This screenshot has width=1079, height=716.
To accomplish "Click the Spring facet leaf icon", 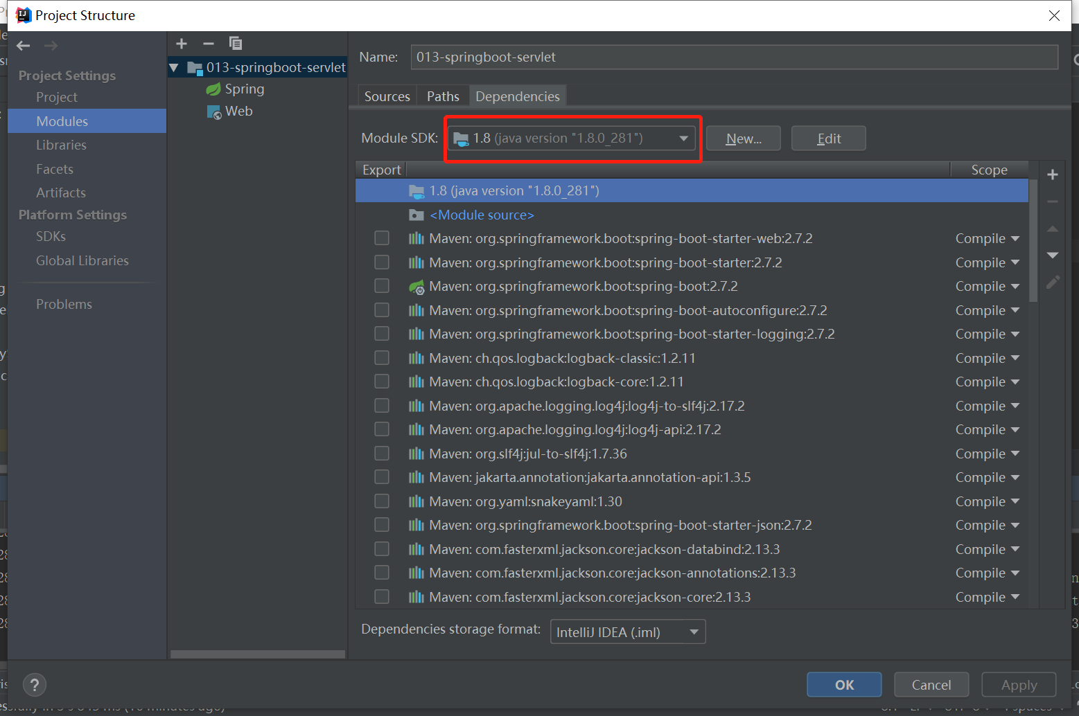I will point(213,89).
